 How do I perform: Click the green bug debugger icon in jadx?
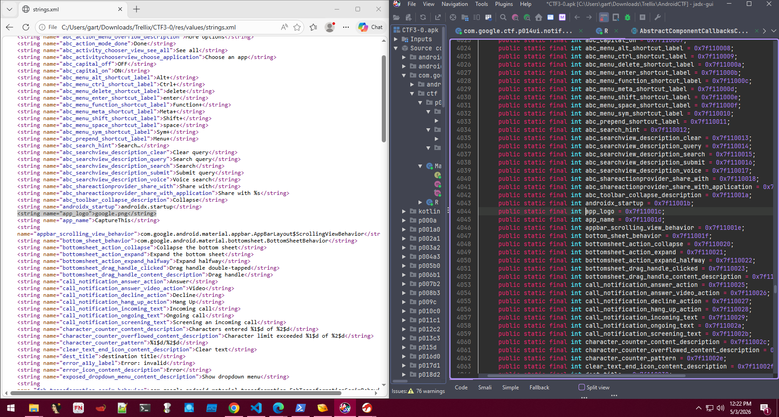pos(628,17)
